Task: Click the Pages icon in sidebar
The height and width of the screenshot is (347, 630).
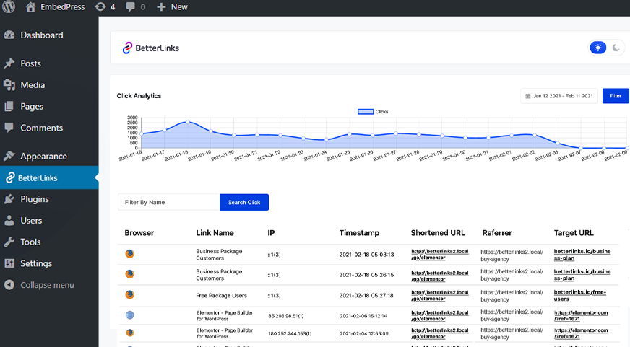Action: tap(9, 106)
